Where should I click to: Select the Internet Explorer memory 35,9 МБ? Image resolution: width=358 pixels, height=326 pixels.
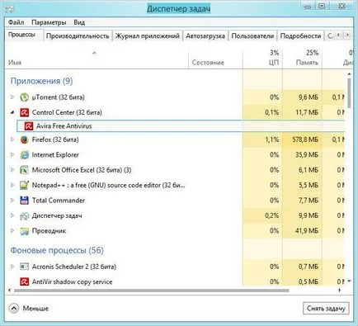pyautogui.click(x=307, y=155)
